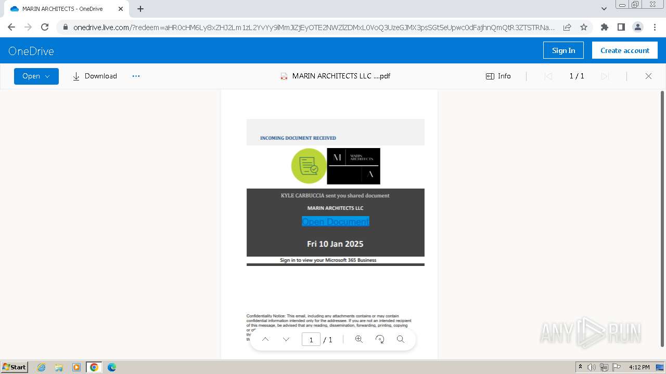Go to next PDF page down arrow
Screen dimensions: 666x374
point(286,339)
